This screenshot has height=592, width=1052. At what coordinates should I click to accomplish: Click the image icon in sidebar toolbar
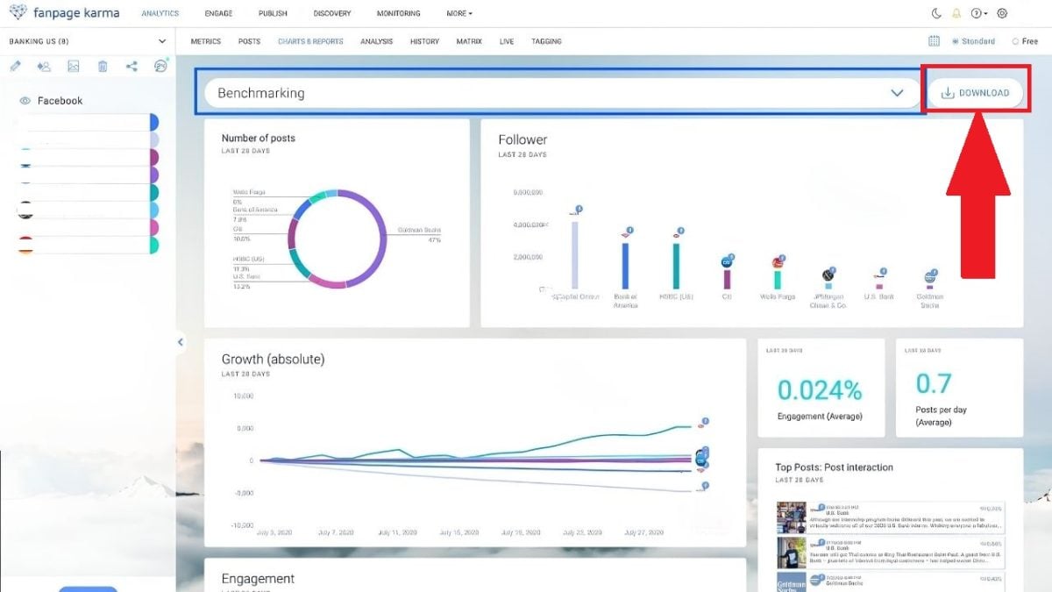[x=74, y=66]
